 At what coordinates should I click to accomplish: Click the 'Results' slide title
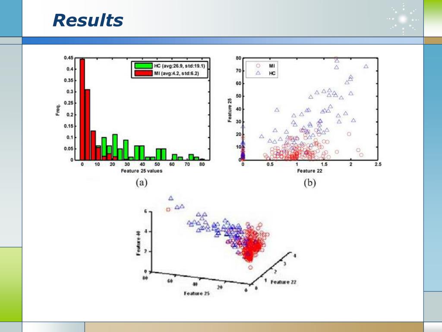pos(88,21)
